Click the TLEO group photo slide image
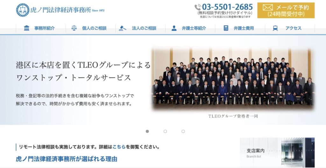The height and width of the screenshot is (168, 326). pos(232,78)
